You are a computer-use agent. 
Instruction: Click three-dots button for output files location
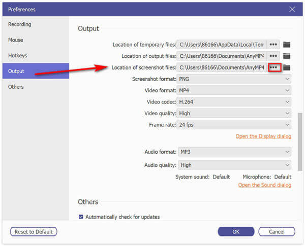274,56
